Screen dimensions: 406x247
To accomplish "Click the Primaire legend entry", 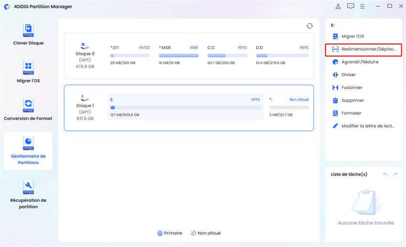I will point(170,233).
